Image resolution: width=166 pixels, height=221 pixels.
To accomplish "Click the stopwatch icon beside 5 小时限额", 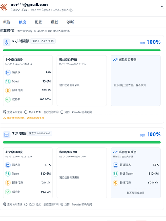I will [7, 42].
